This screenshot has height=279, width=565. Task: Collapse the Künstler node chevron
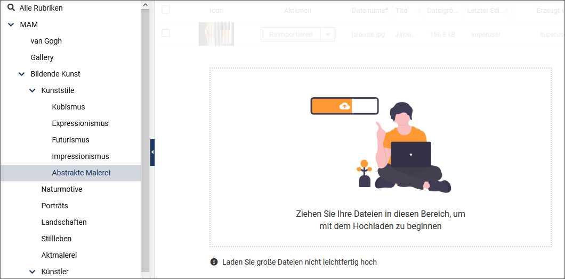[x=33, y=272]
